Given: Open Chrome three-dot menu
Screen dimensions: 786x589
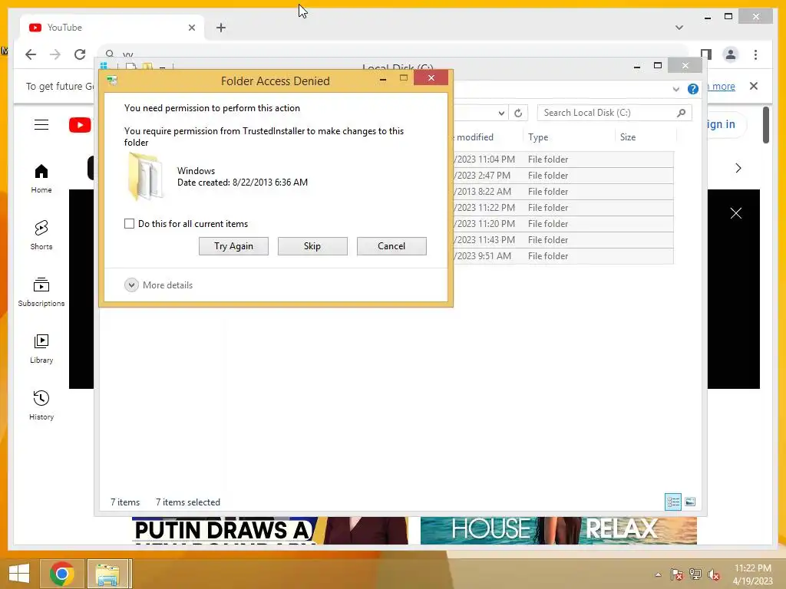Looking at the screenshot, I should tap(755, 54).
